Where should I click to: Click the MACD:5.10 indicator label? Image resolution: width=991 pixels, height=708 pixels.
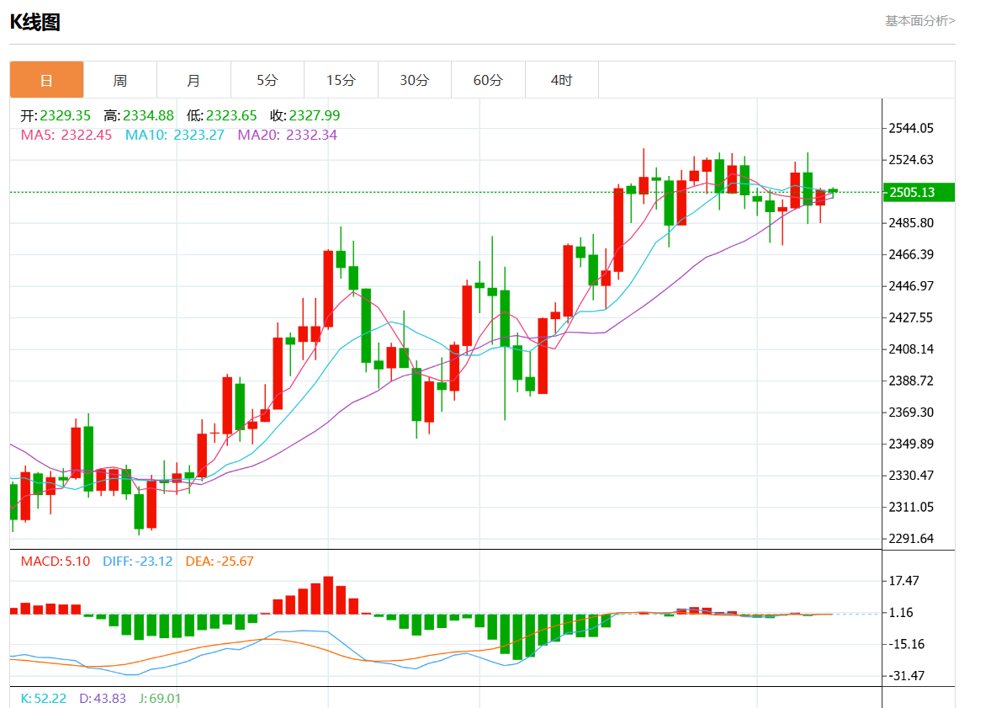coord(56,562)
